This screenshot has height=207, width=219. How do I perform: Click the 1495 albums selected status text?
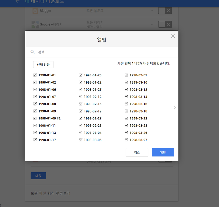[144, 64]
